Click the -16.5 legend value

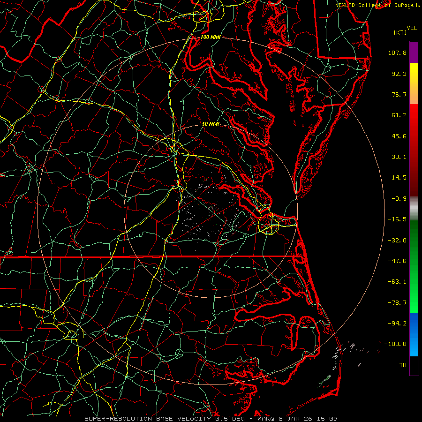(397, 219)
